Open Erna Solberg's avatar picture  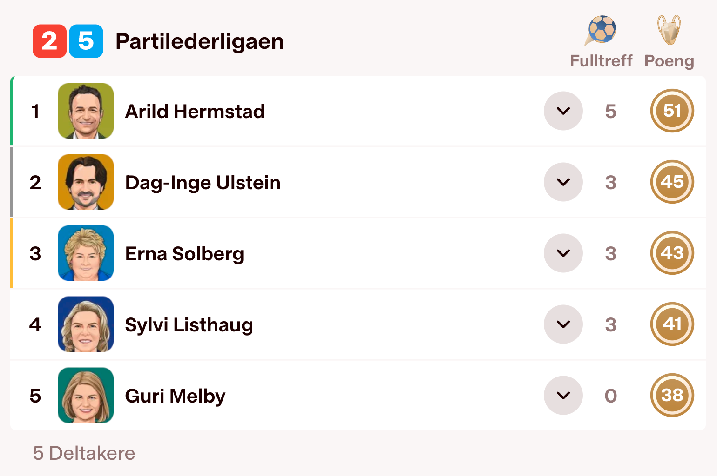coord(86,253)
